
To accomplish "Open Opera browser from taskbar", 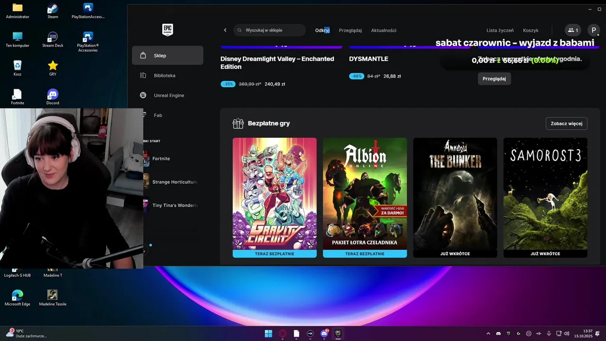I will pos(283,333).
